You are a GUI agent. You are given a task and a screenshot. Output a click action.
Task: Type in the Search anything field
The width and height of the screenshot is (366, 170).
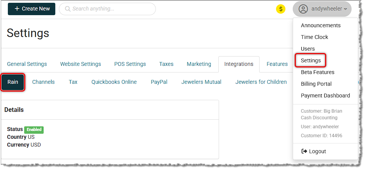pyautogui.click(x=111, y=9)
